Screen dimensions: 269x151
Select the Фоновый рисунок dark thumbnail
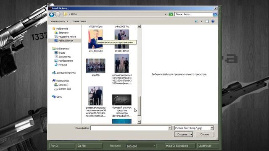[122, 100]
